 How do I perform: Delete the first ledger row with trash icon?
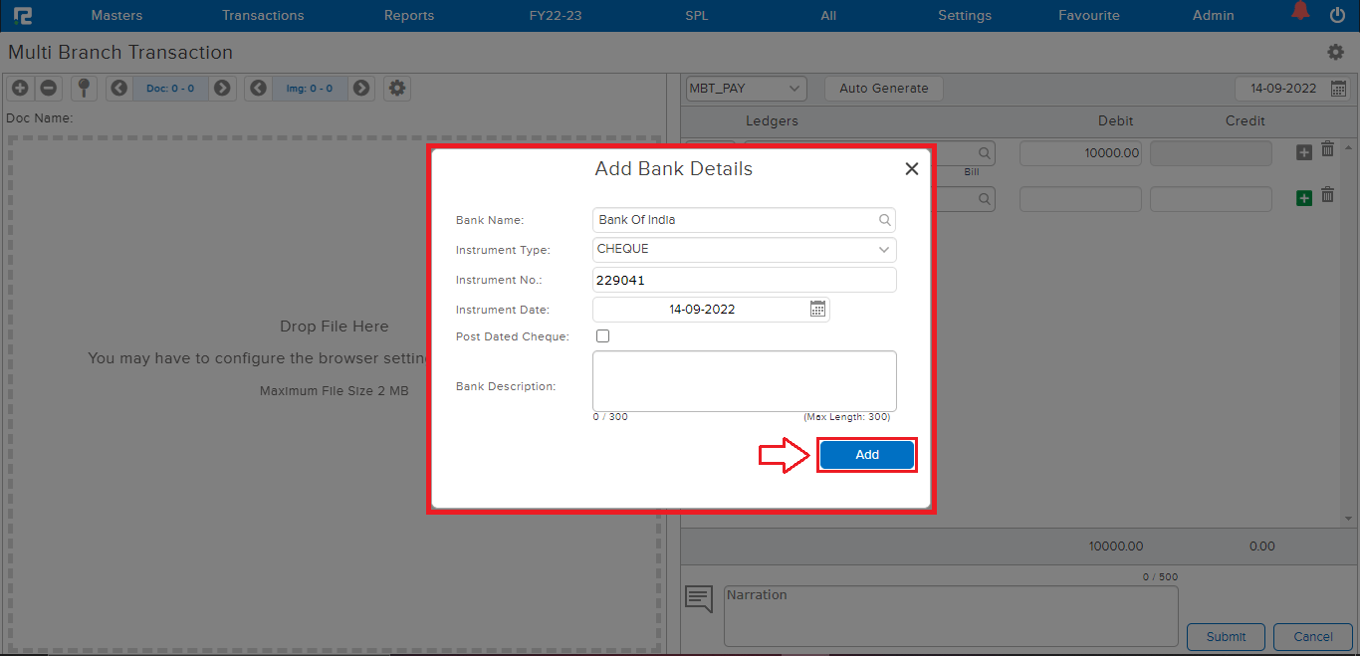1327,149
